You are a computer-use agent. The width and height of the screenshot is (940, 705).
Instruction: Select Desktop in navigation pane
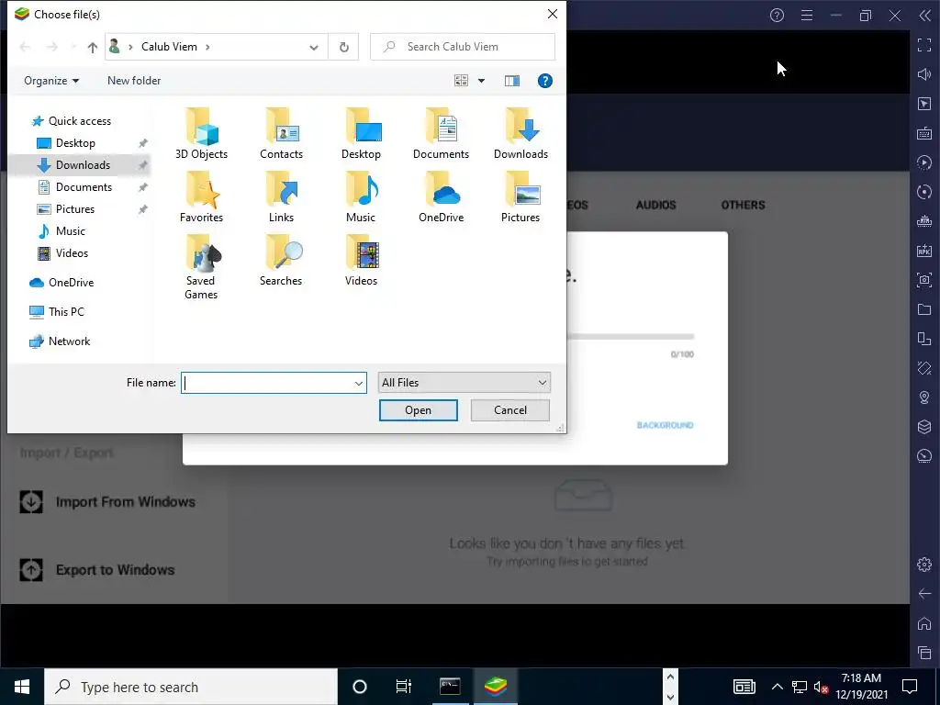pos(75,143)
